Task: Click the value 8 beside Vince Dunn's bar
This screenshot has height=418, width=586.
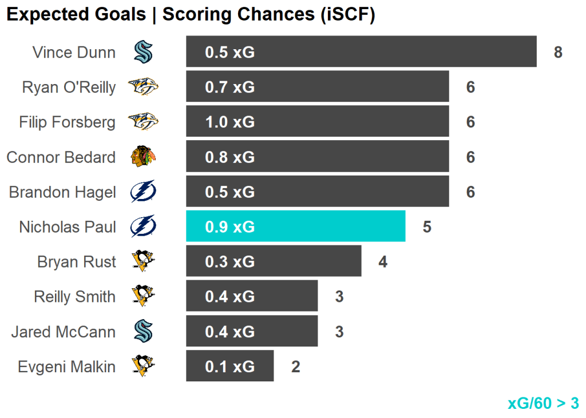Action: pyautogui.click(x=558, y=53)
